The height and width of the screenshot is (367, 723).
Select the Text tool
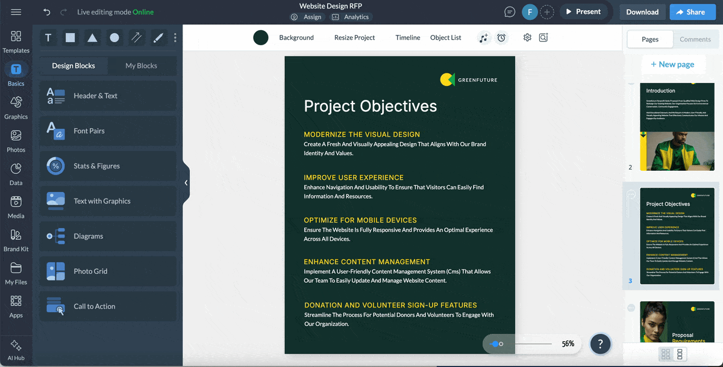point(48,37)
